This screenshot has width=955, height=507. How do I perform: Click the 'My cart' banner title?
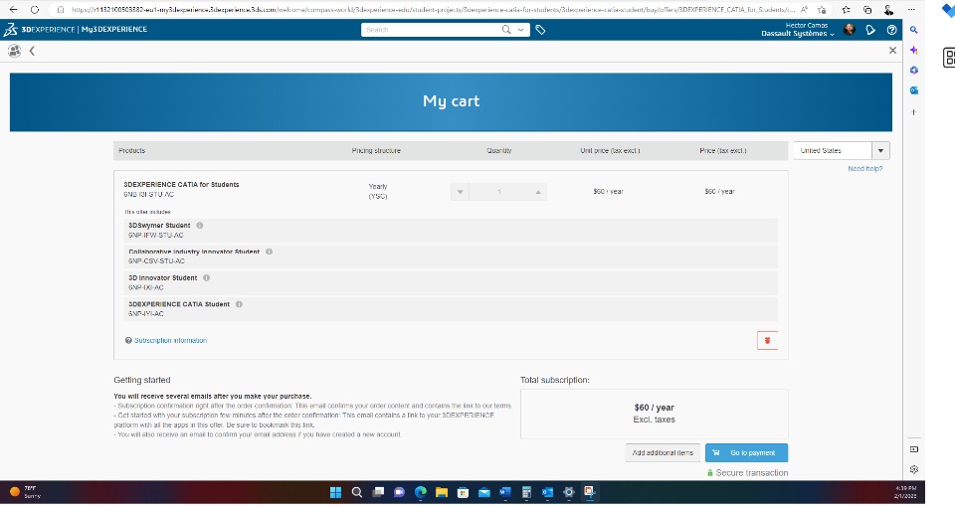click(452, 101)
